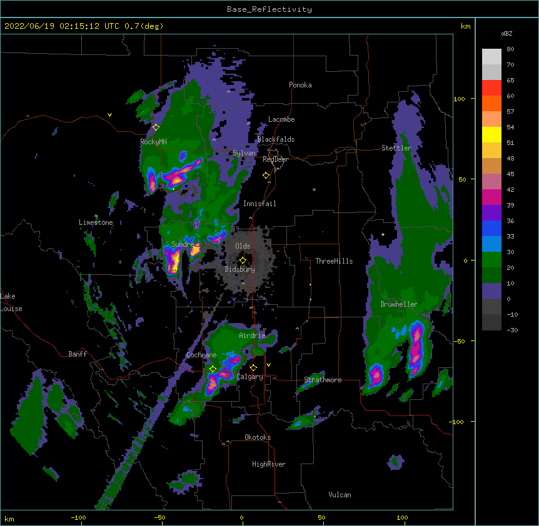Pick the slate 0-10 dBZ legend swatch

(x=491, y=291)
